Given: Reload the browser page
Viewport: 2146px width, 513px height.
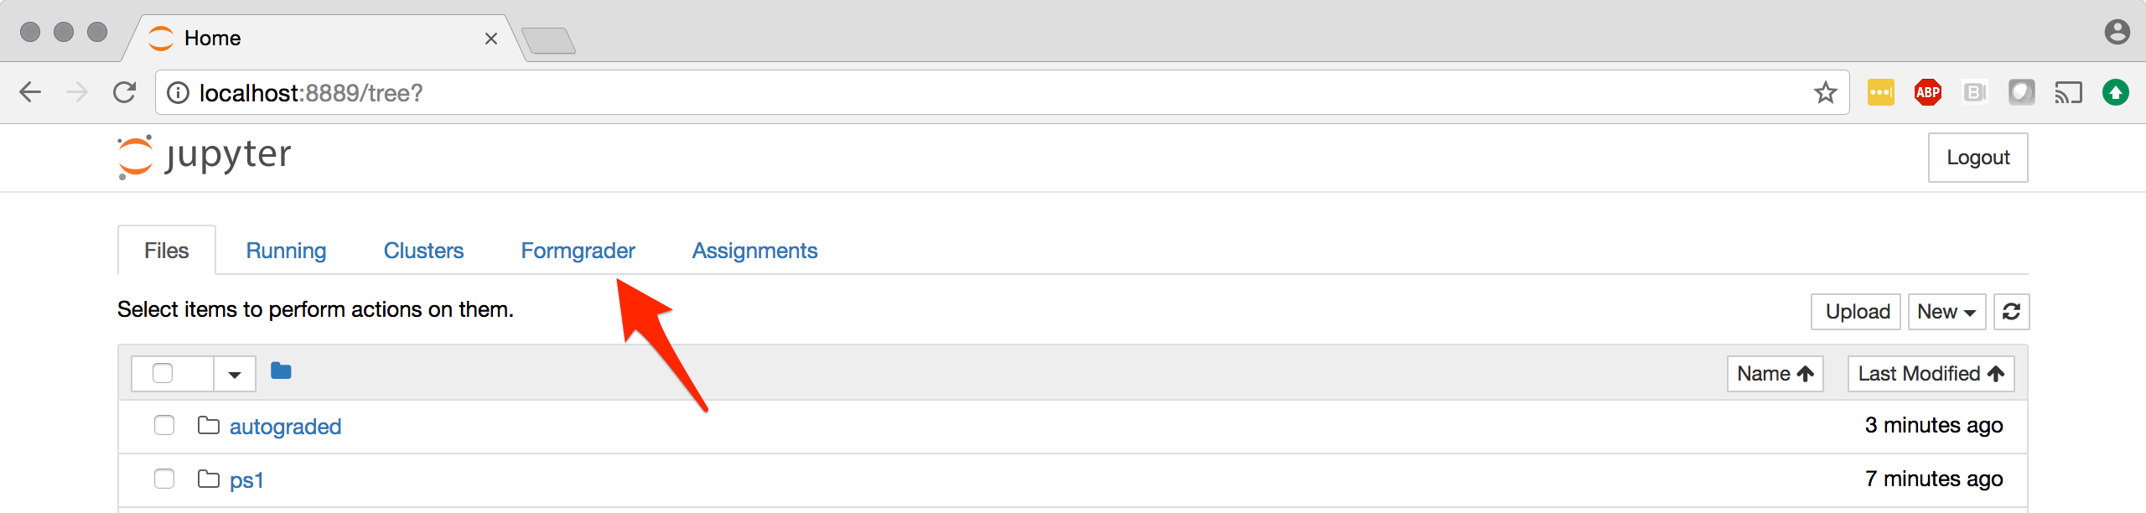Looking at the screenshot, I should 124,93.
